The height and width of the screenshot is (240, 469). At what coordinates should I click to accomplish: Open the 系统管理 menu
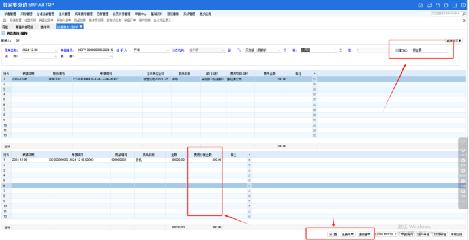pyautogui.click(x=189, y=14)
